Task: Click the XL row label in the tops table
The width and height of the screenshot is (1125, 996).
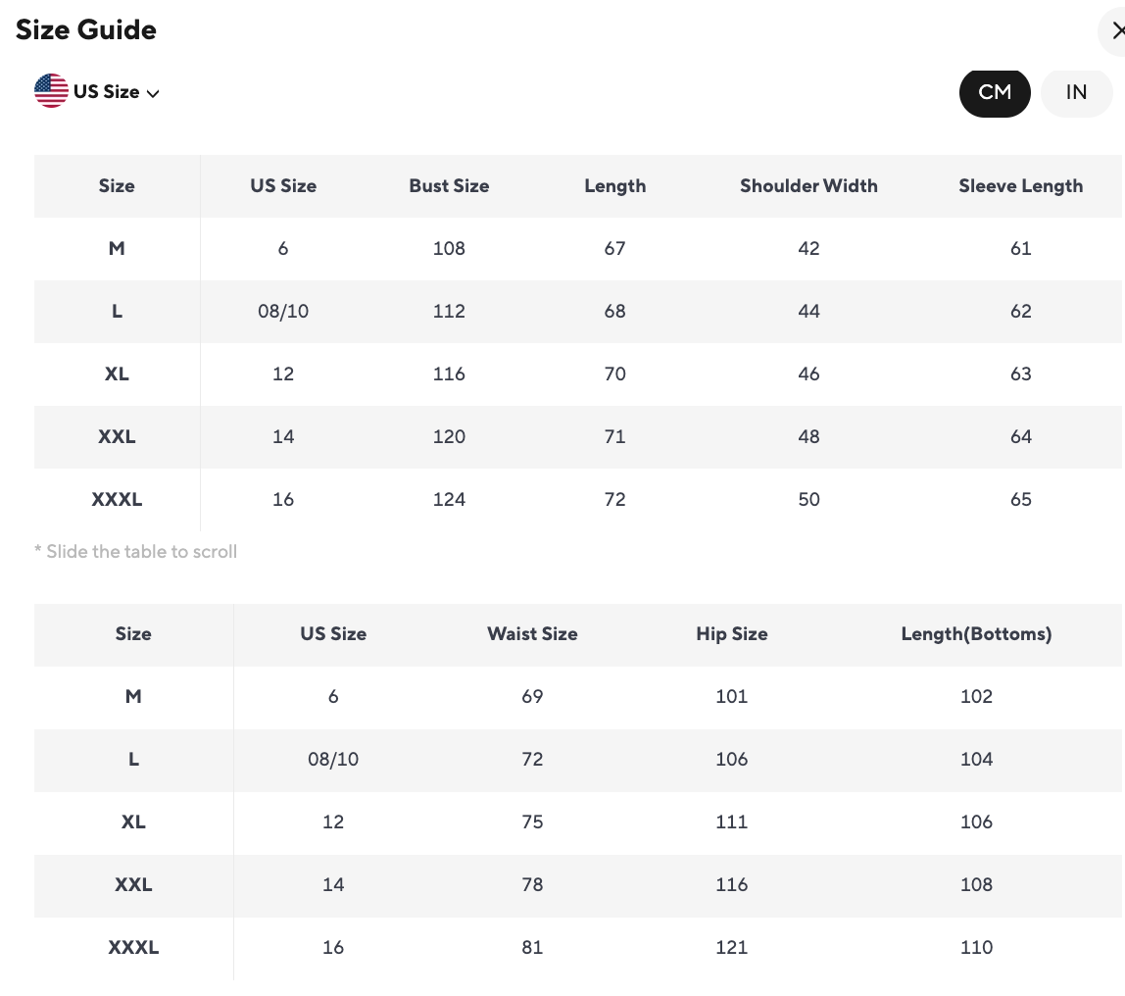Action: tap(117, 374)
